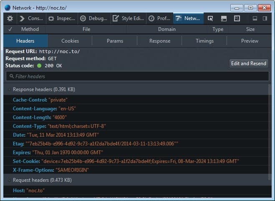Toggle responsive design mode icon
Image resolution: width=275 pixels, height=201 pixels.
237,18
